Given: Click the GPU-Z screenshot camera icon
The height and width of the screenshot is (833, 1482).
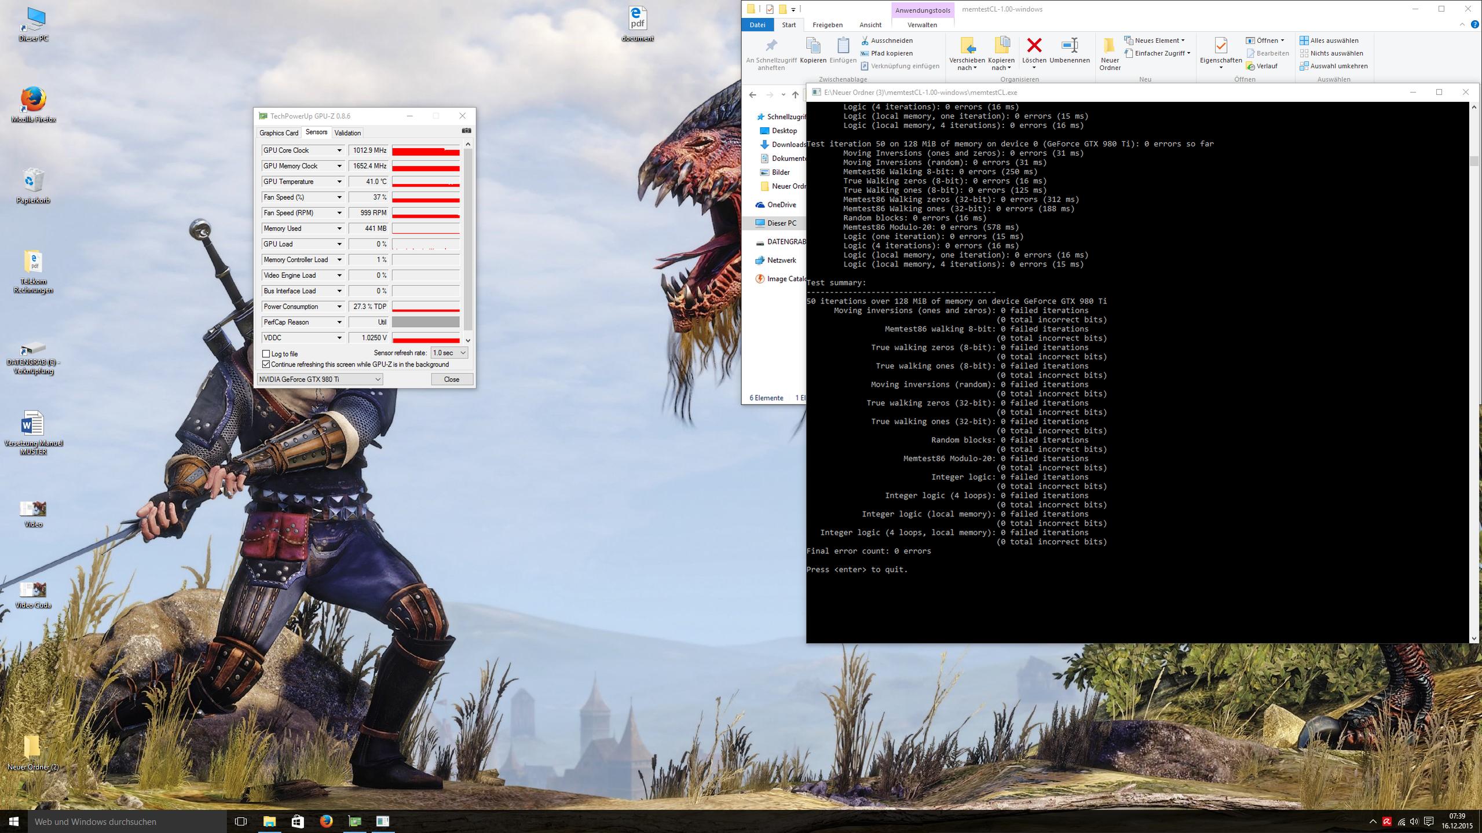Looking at the screenshot, I should tap(466, 131).
